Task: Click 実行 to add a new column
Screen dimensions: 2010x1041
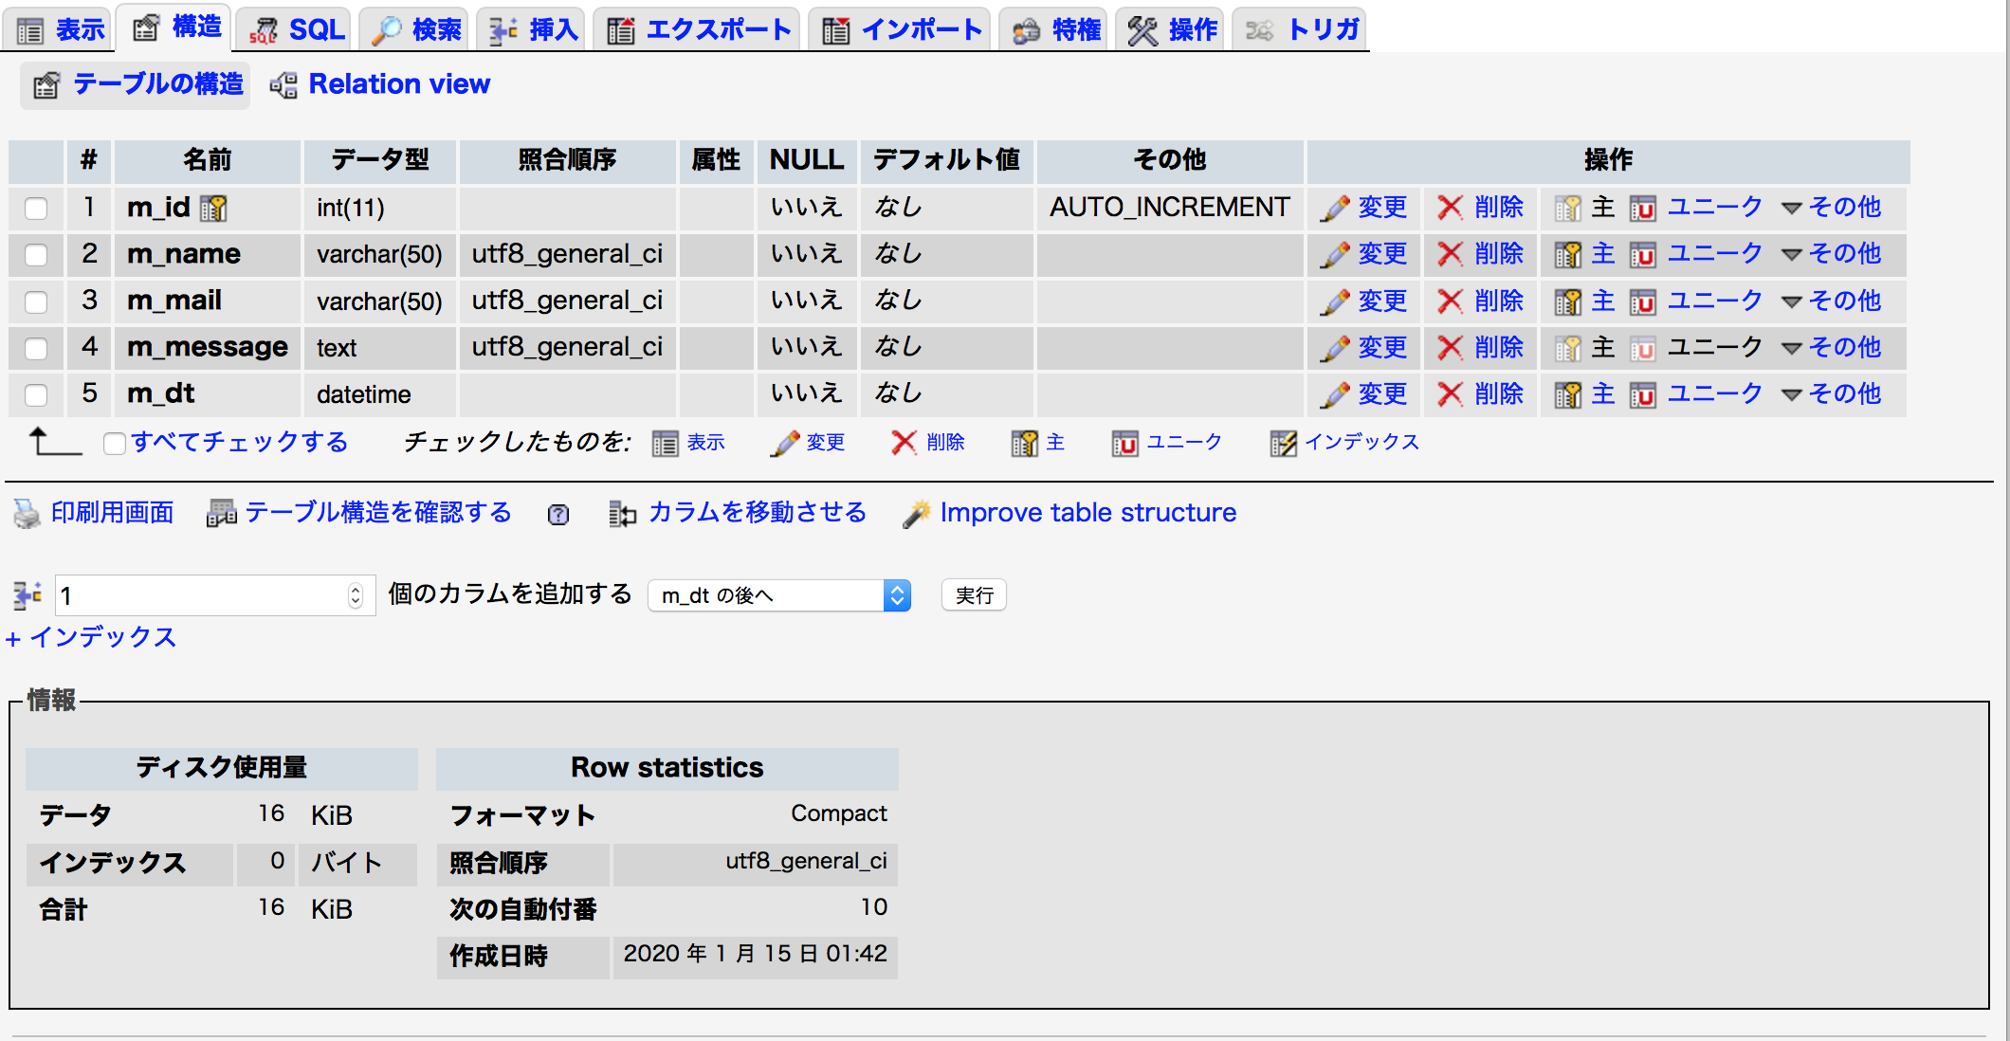Action: (973, 594)
